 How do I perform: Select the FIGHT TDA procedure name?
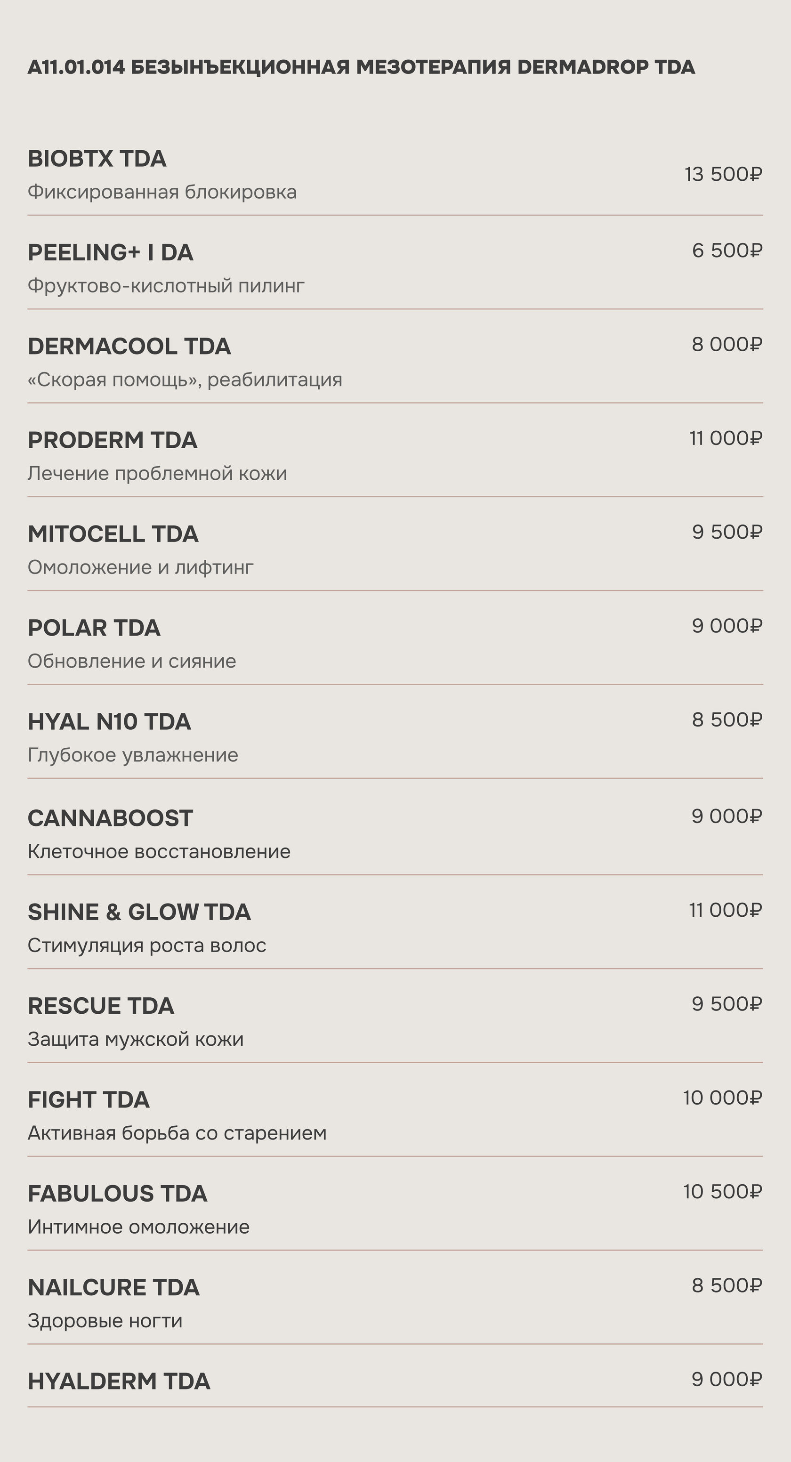click(x=89, y=1100)
